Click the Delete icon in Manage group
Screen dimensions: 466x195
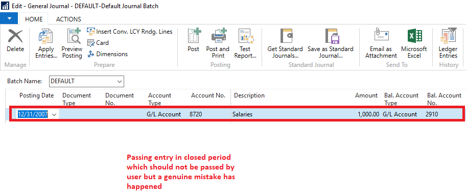click(x=15, y=37)
